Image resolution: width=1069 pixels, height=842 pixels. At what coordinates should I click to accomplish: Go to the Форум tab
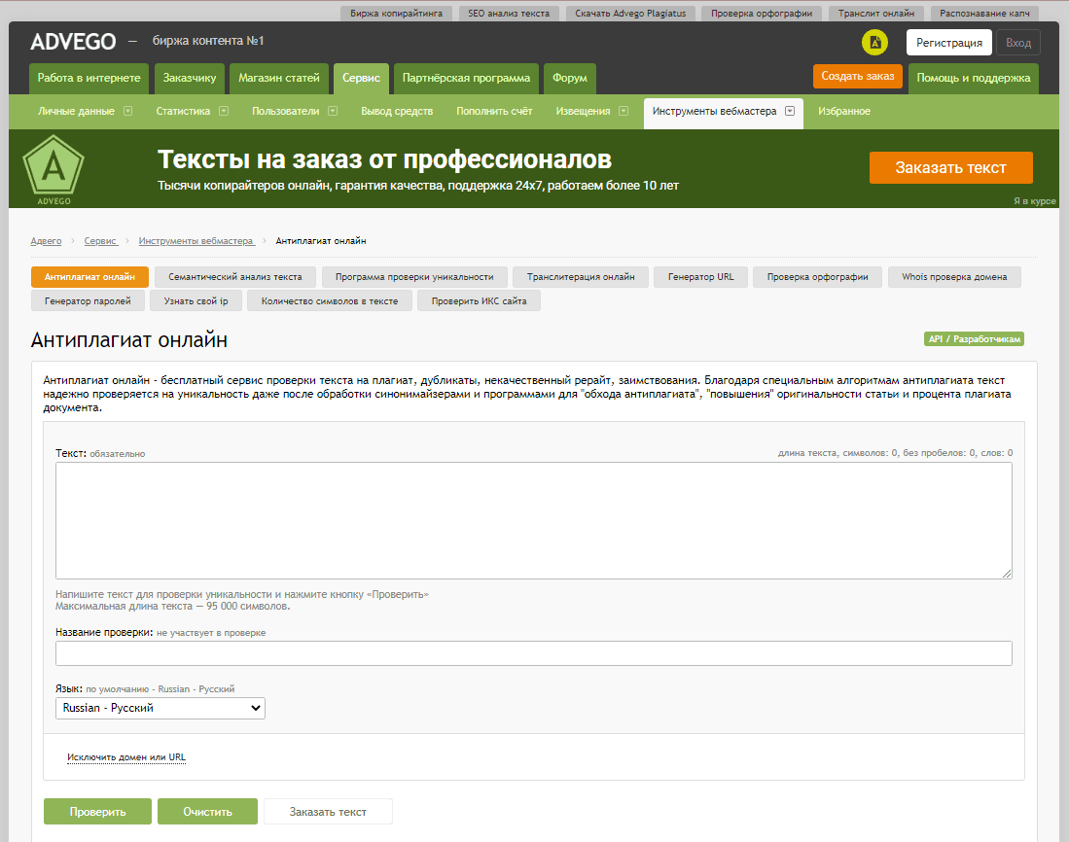coord(570,79)
